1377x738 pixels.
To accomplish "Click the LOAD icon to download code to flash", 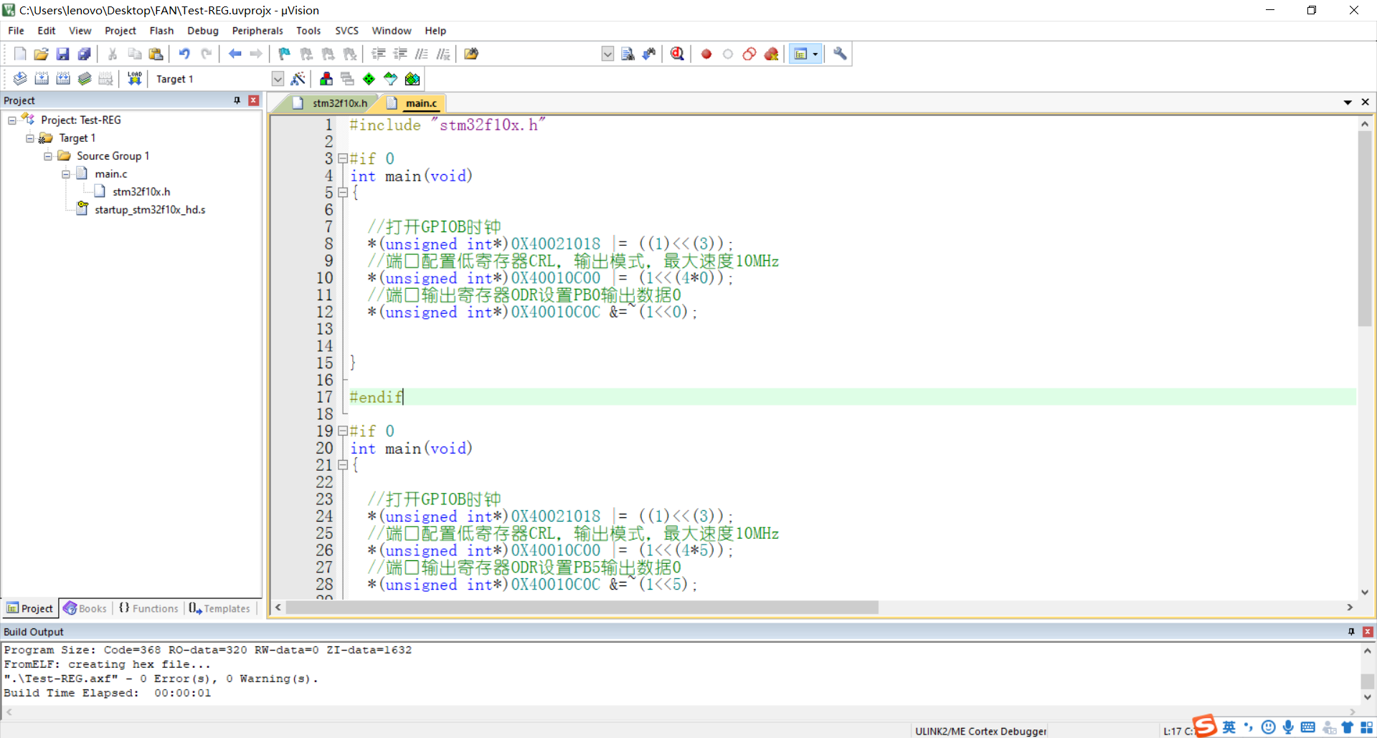I will pos(134,79).
